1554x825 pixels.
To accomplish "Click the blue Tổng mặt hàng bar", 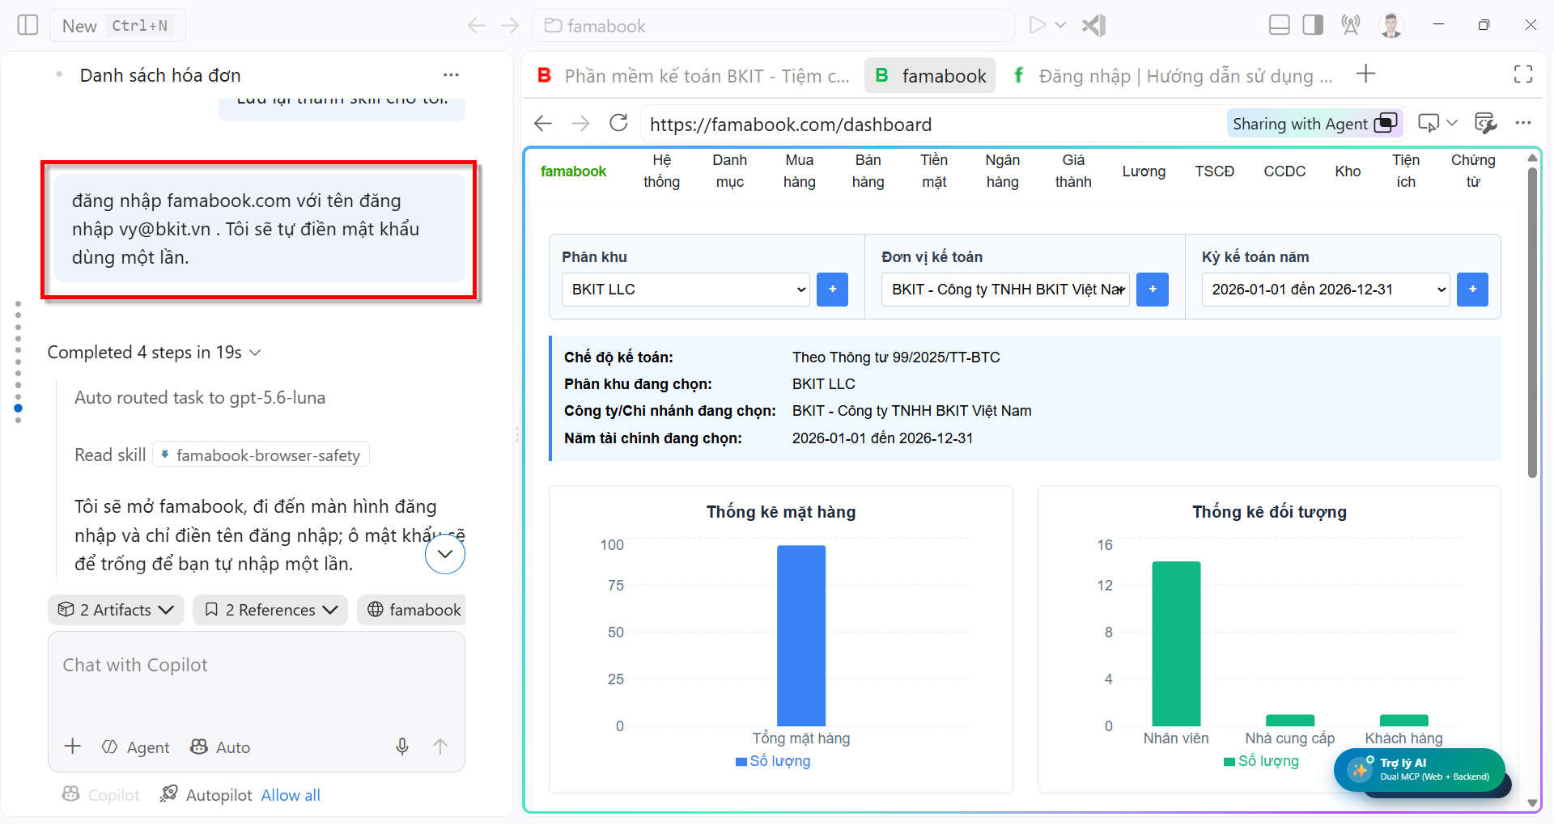I will click(x=801, y=636).
